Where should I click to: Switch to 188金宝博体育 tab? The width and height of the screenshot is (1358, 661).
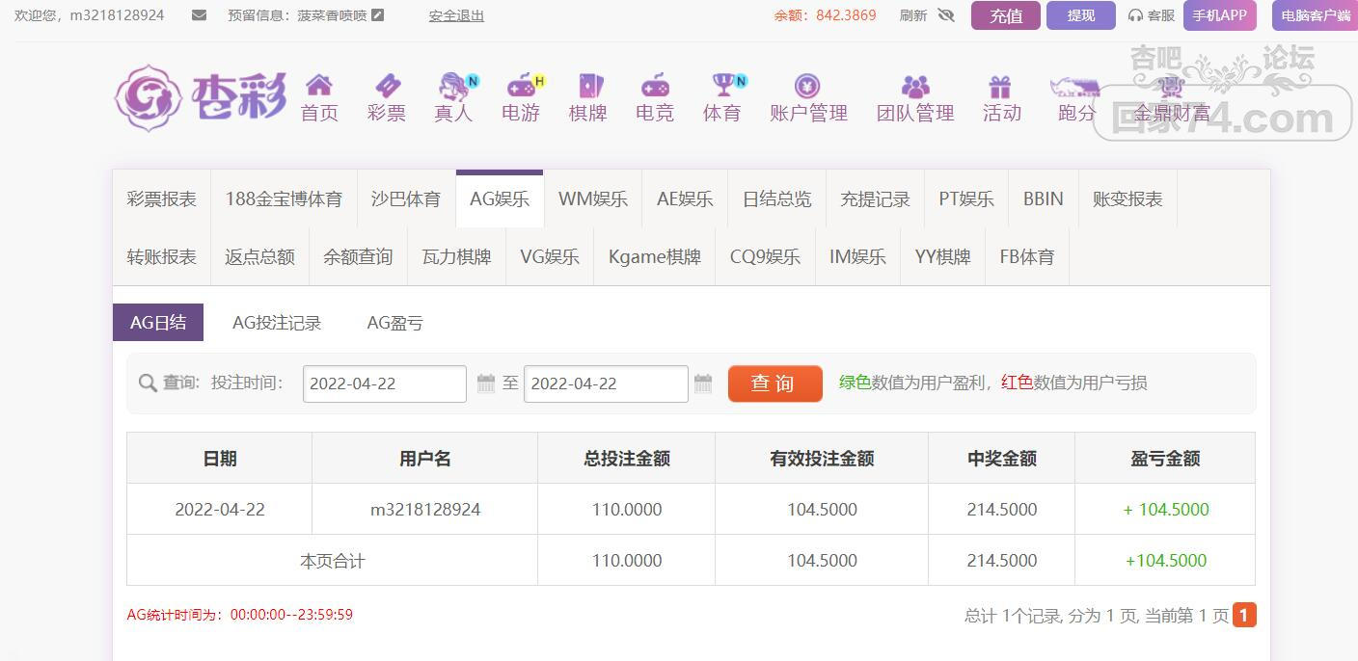click(x=284, y=199)
